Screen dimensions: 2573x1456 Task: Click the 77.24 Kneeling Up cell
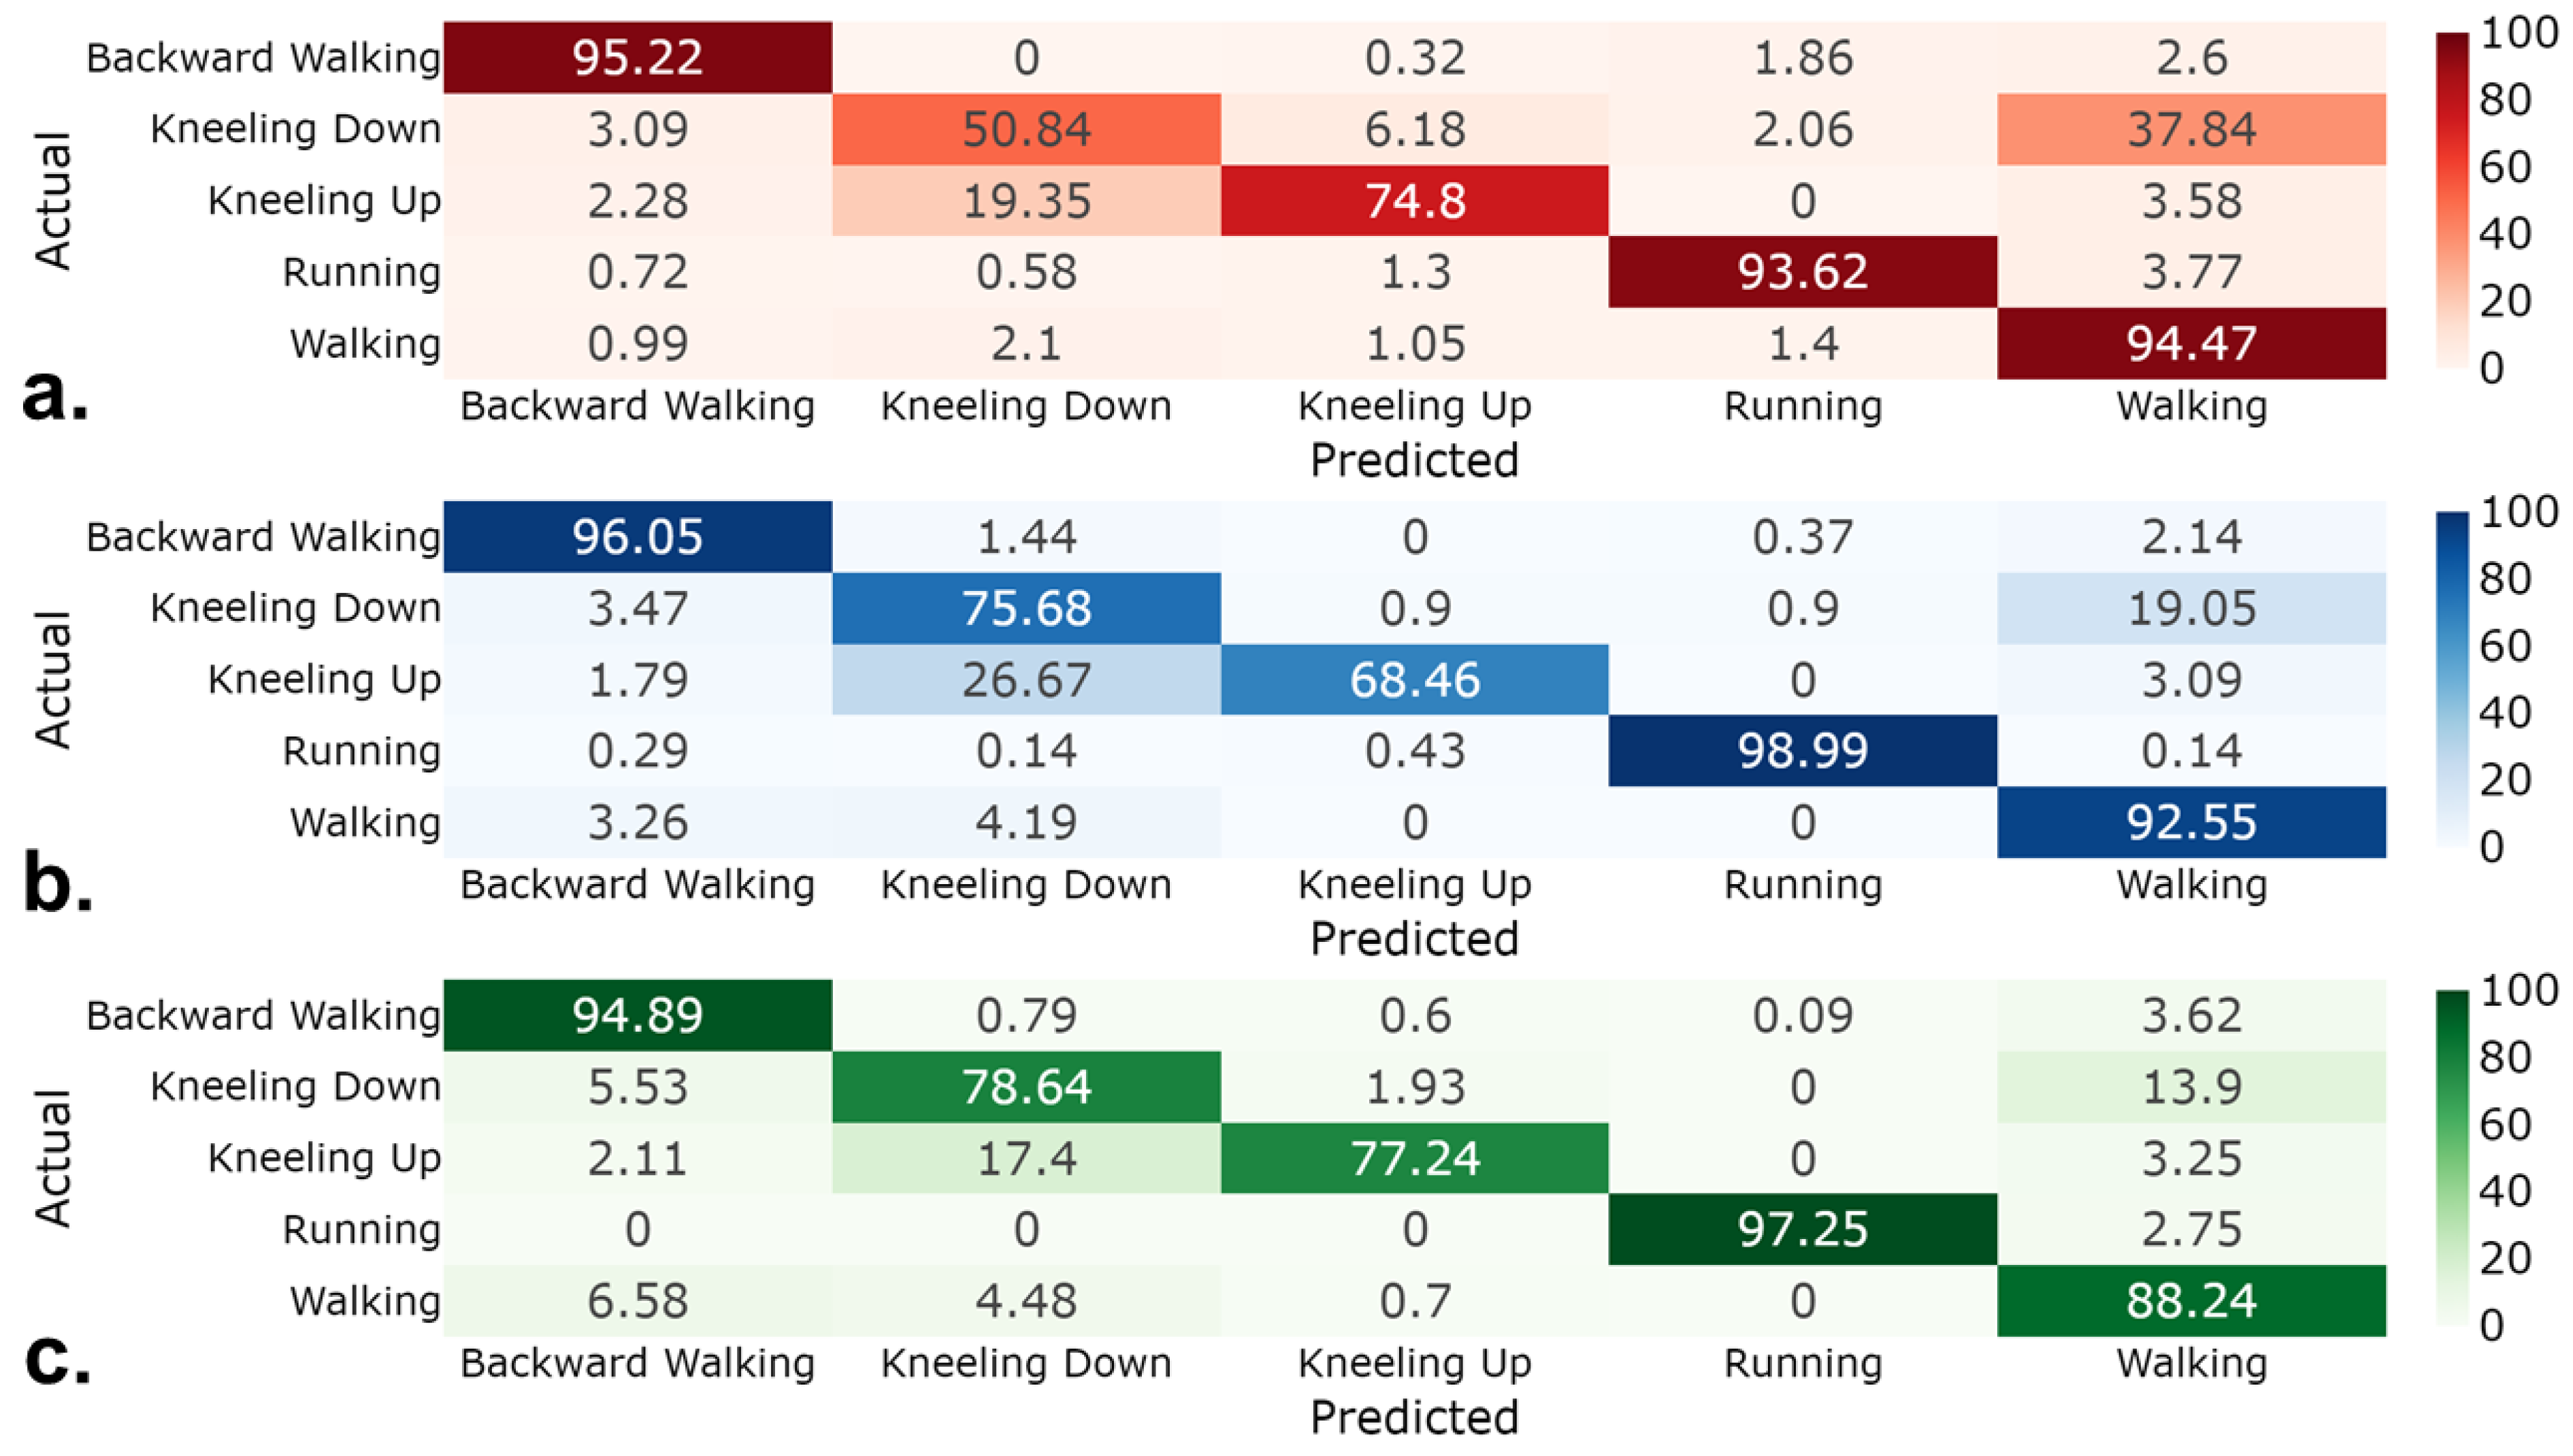(1415, 1158)
